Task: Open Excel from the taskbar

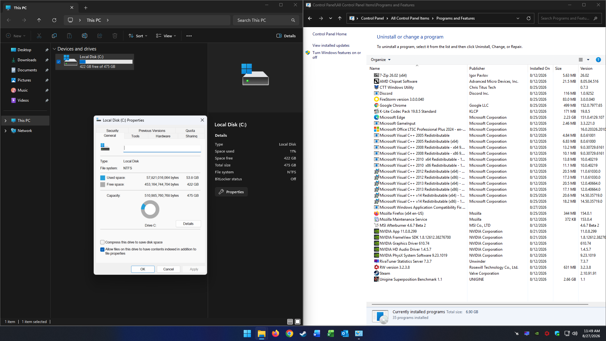Action: point(331,333)
